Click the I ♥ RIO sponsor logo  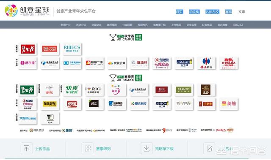tap(94, 90)
